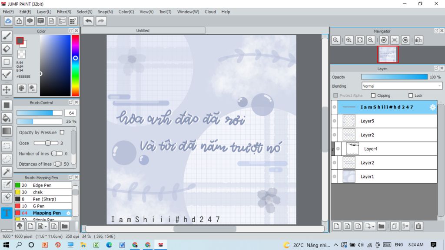Open the File(F) menu
445x250 pixels.
8,12
